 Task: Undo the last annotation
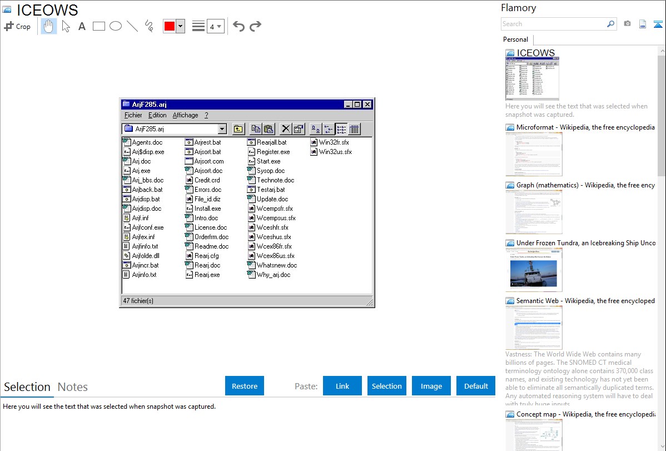tap(238, 26)
